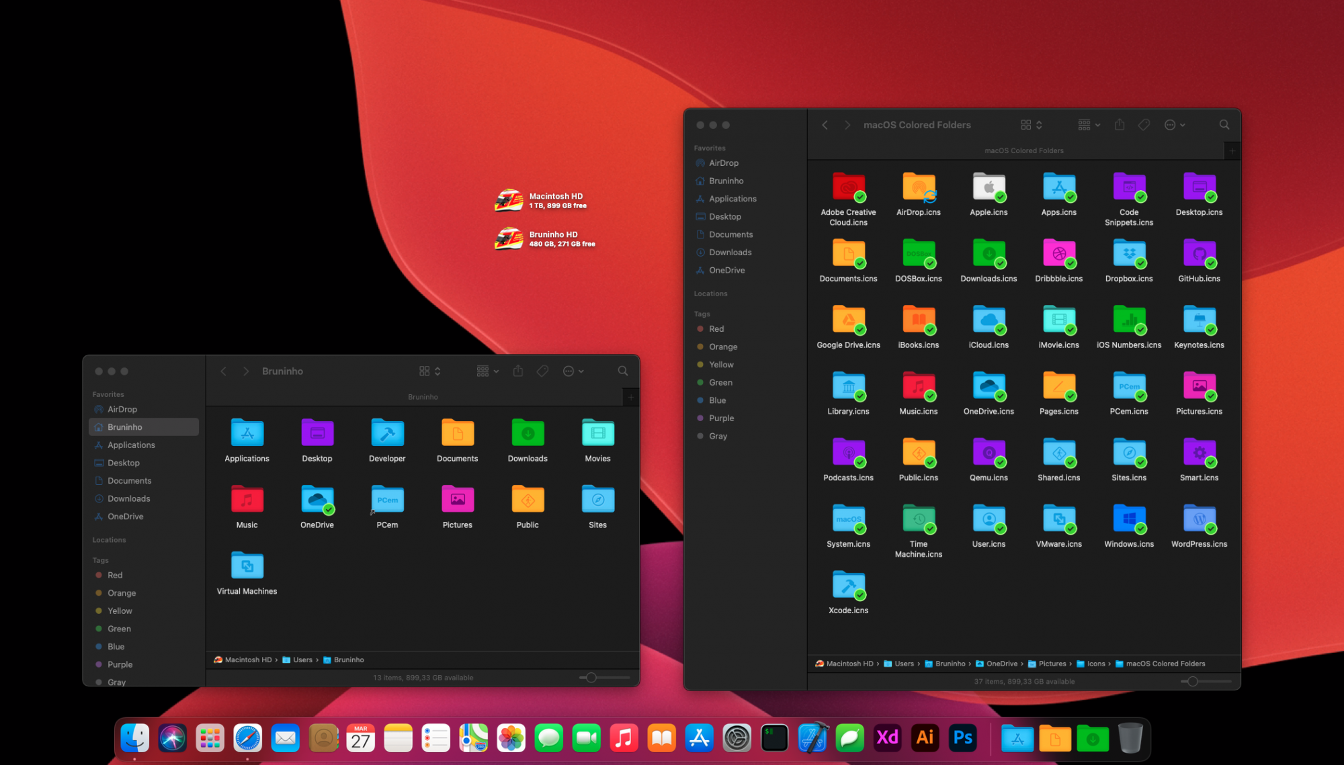The height and width of the screenshot is (765, 1344).
Task: Select the Adobe Creative Cloud.icns icon
Action: pos(849,187)
